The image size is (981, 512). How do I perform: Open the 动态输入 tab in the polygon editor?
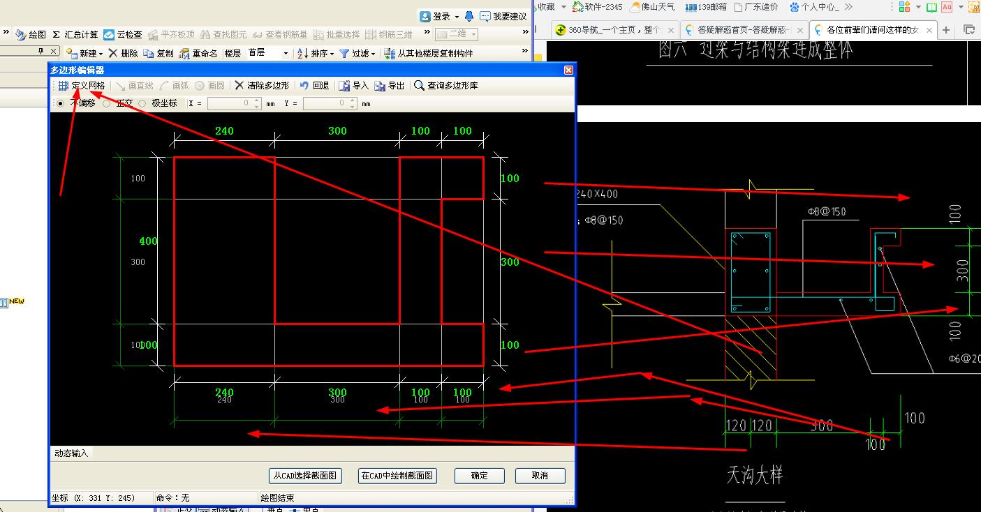[71, 453]
